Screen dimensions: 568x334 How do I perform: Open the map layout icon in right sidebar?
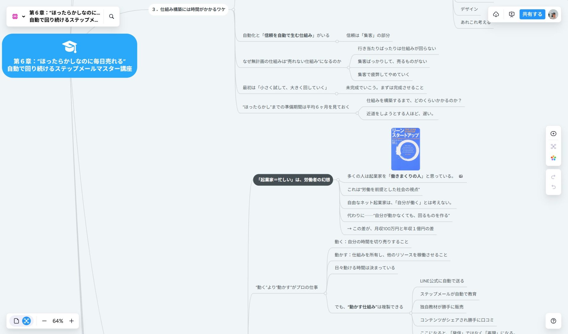tap(553, 146)
